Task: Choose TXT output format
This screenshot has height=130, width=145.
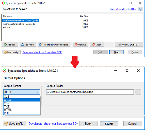Action: coord(22,106)
